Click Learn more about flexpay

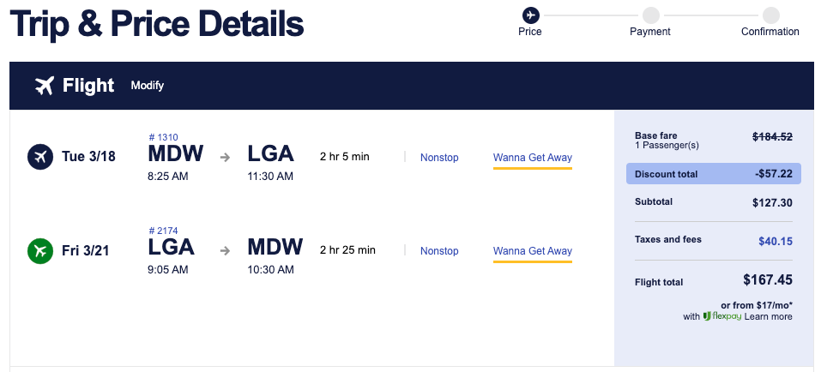[768, 316]
